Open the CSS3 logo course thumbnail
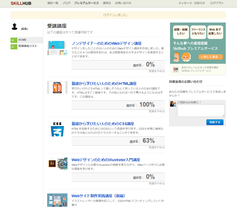The image size is (237, 207). click(57, 129)
